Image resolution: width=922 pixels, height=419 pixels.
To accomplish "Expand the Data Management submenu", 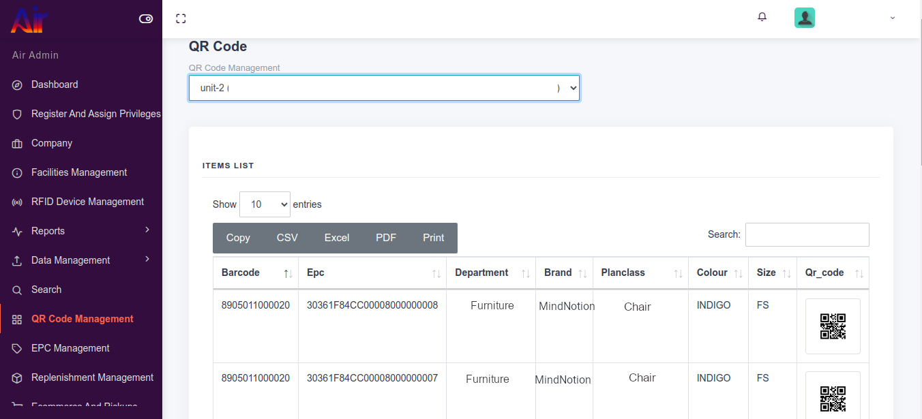I will [147, 260].
